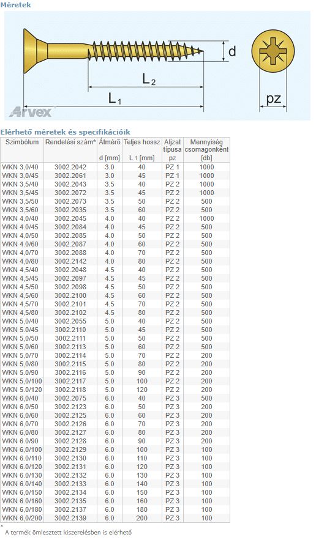Screen dimensions: 316x540
Task: Click order number 3002.2129
Action: (x=70, y=449)
